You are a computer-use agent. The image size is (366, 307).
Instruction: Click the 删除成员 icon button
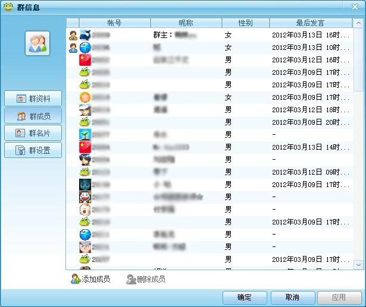tap(146, 279)
